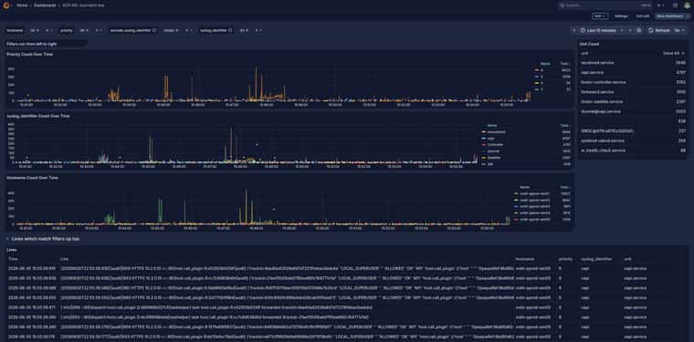Open the user profile avatar
Image resolution: width=694 pixels, height=342 pixels.
pos(688,5)
